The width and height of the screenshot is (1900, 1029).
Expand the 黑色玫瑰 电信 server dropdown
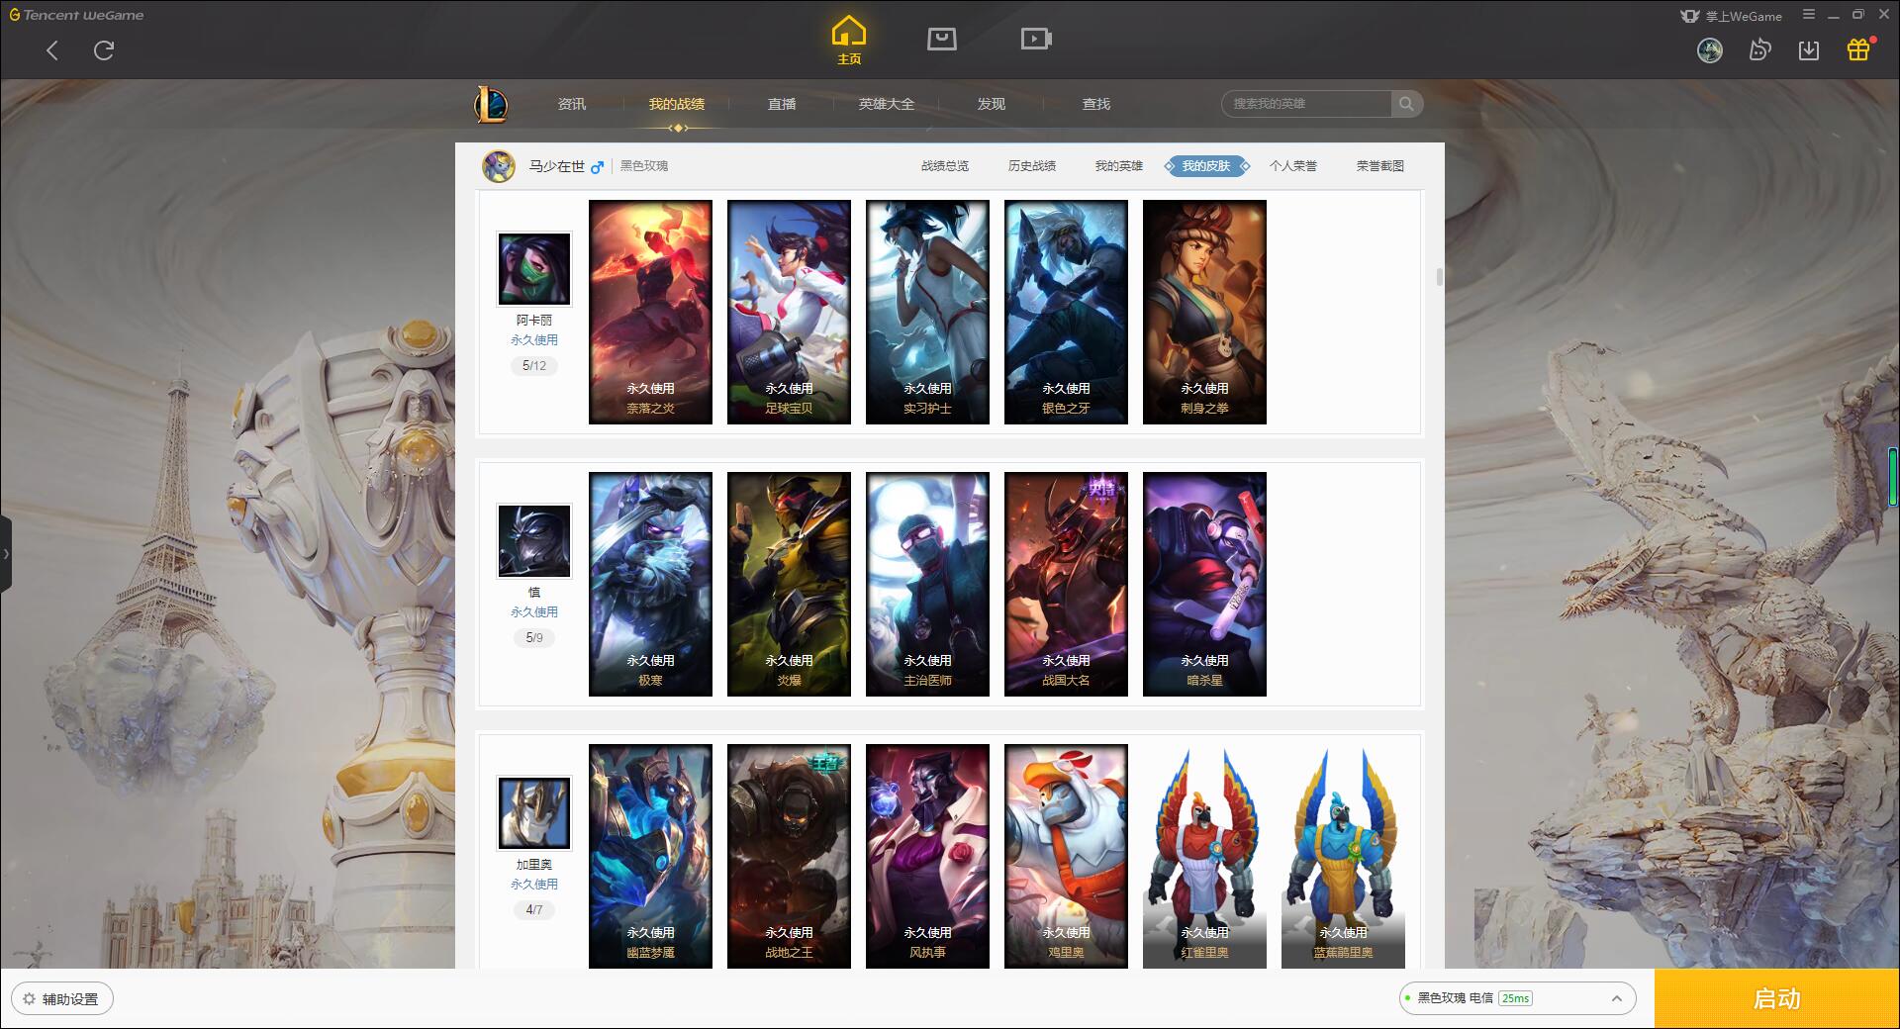1517,998
